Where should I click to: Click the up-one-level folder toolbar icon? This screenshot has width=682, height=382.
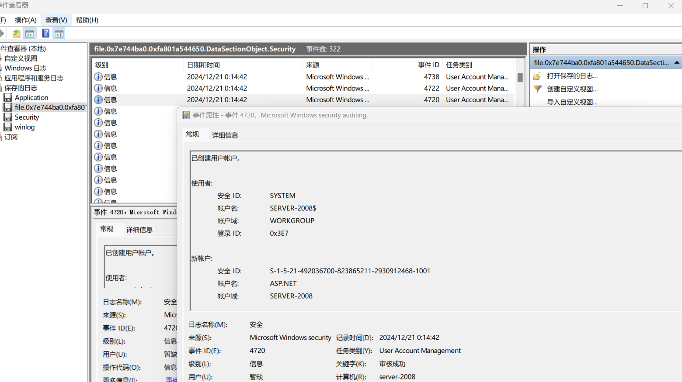[16, 34]
